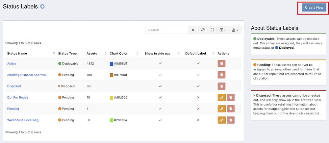The image size is (329, 143).
Task: Open the export data dropdown
Action: [235, 30]
